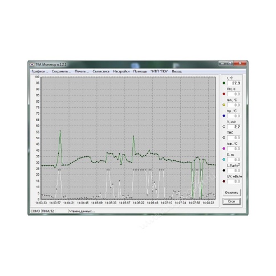Viewport: 276px width, 276px height.
Task: Open the Помощь menu
Action: click(x=140, y=71)
